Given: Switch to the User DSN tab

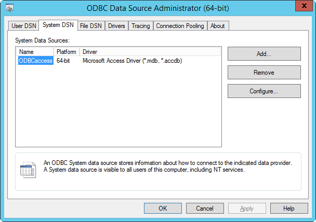Looking at the screenshot, I should (x=23, y=26).
